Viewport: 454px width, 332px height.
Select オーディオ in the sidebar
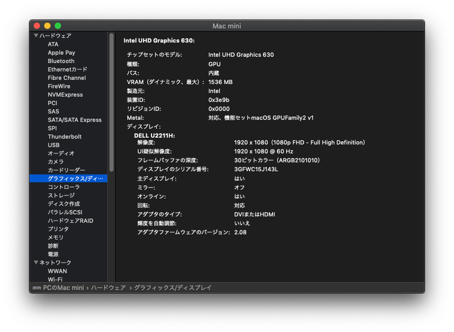[x=61, y=153]
